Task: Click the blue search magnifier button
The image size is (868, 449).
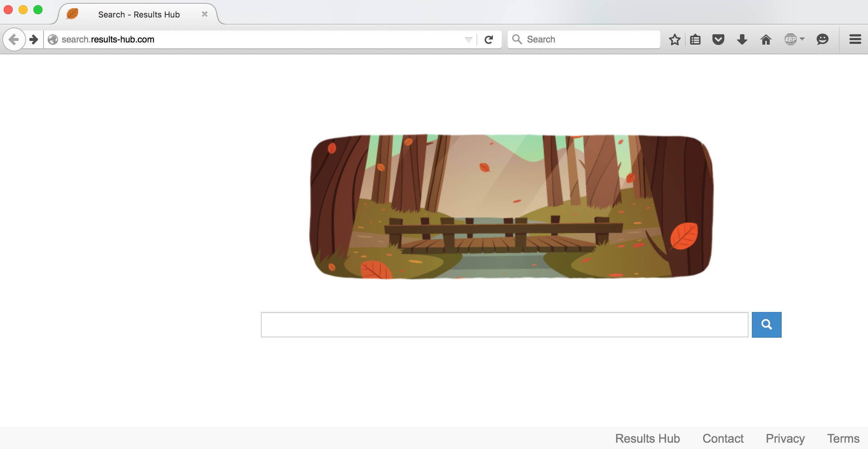Action: click(766, 325)
